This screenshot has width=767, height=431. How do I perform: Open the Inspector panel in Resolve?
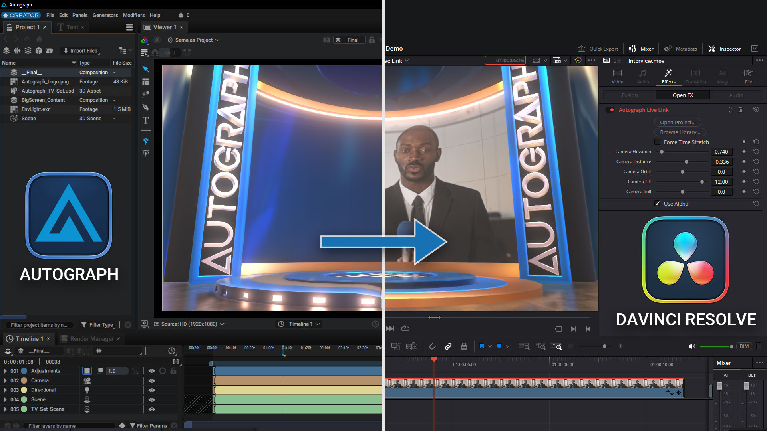click(725, 49)
